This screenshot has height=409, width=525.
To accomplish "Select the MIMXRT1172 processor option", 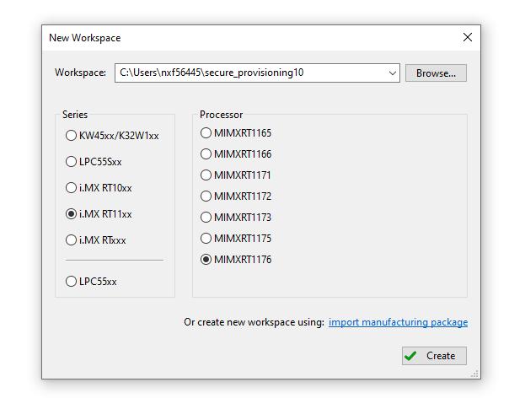I will coord(206,196).
